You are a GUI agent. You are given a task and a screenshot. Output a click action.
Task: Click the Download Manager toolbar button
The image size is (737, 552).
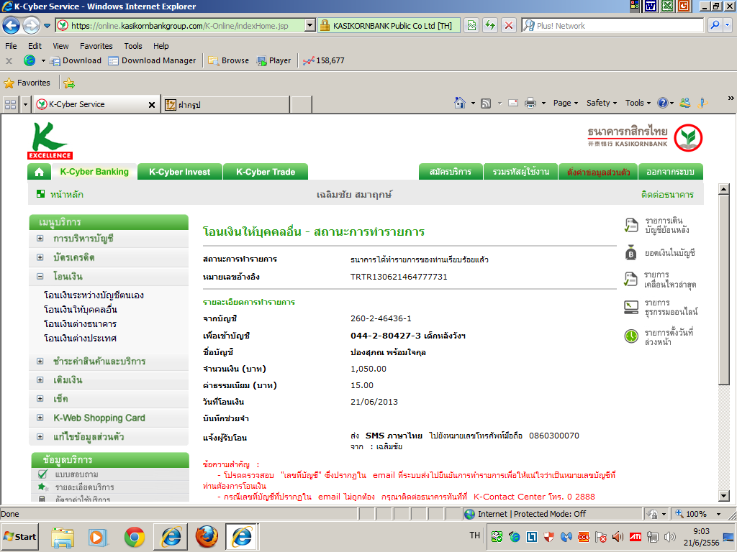[153, 60]
